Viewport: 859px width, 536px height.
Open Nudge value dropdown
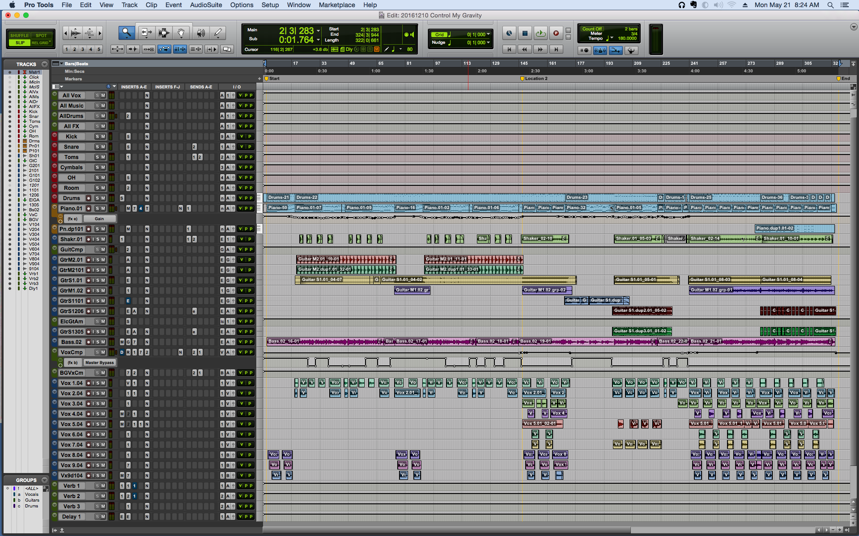488,43
